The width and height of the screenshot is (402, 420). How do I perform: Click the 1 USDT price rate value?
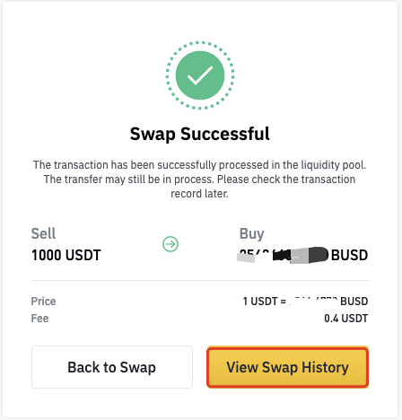(305, 302)
